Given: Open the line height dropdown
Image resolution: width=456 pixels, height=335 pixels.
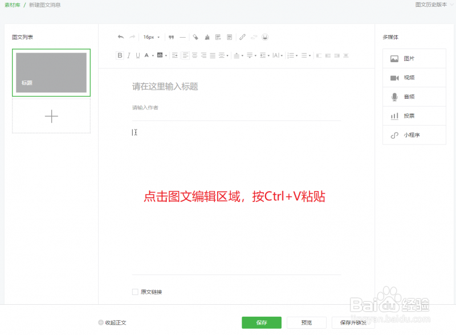Looking at the screenshot, I should 264,55.
